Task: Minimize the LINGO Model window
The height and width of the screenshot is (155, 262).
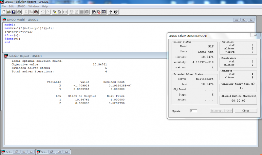Action: point(236,20)
